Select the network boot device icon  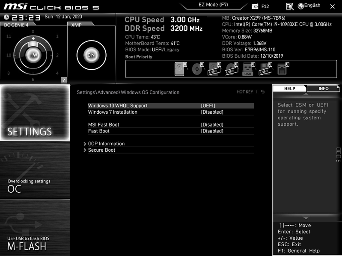point(283,69)
